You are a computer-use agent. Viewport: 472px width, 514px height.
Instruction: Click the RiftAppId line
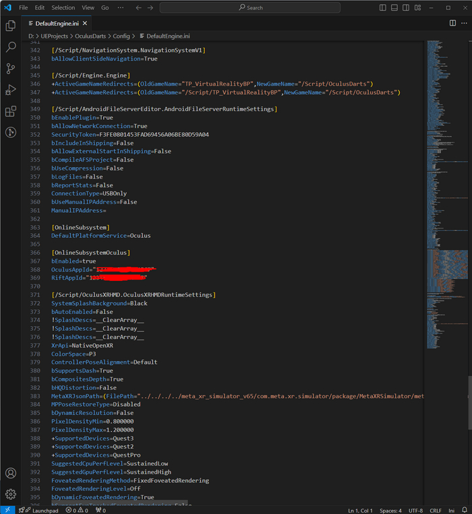(x=99, y=278)
